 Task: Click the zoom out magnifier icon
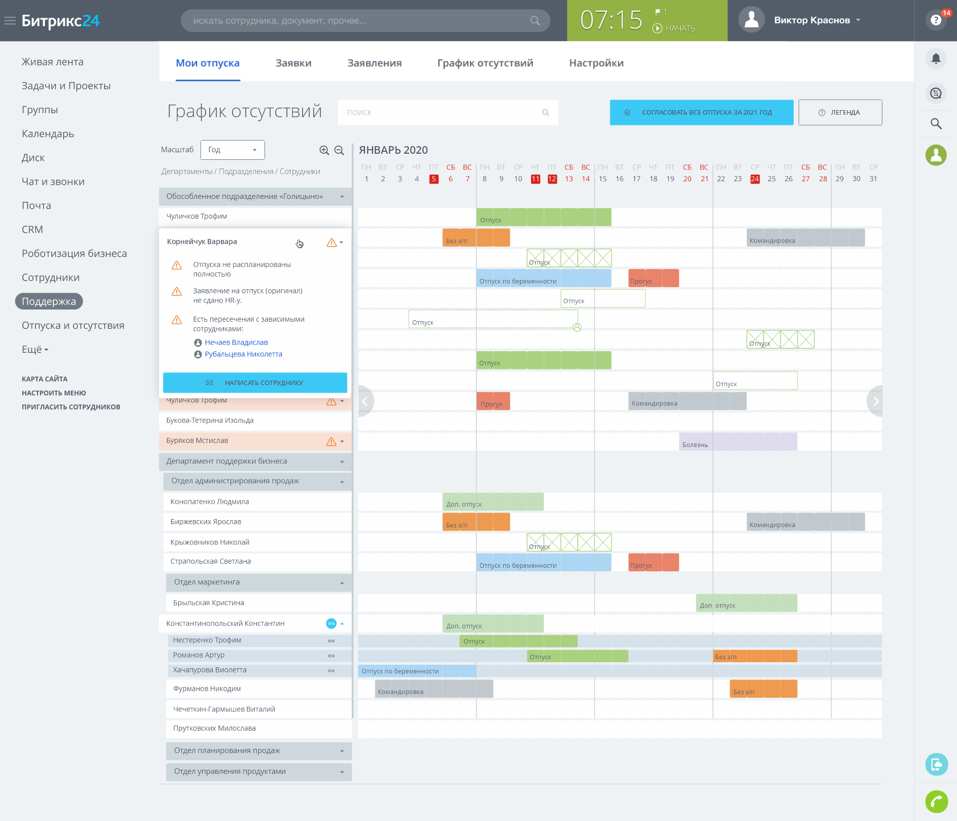339,150
